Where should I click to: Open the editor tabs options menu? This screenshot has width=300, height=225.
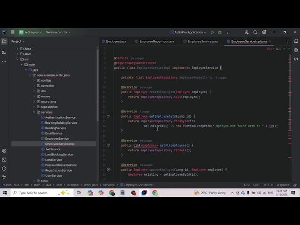click(287, 41)
